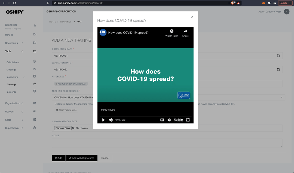This screenshot has height=173, width=294.
Task: Click Superadmin lock icon
Action: (35, 128)
